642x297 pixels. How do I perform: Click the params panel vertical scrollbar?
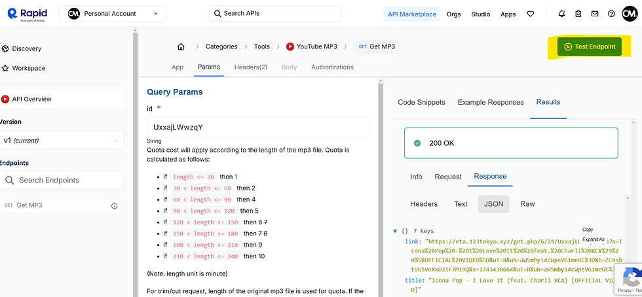381,188
